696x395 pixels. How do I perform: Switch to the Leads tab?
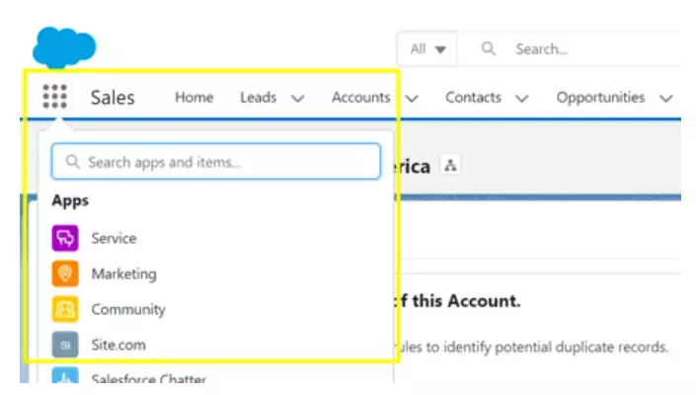258,97
